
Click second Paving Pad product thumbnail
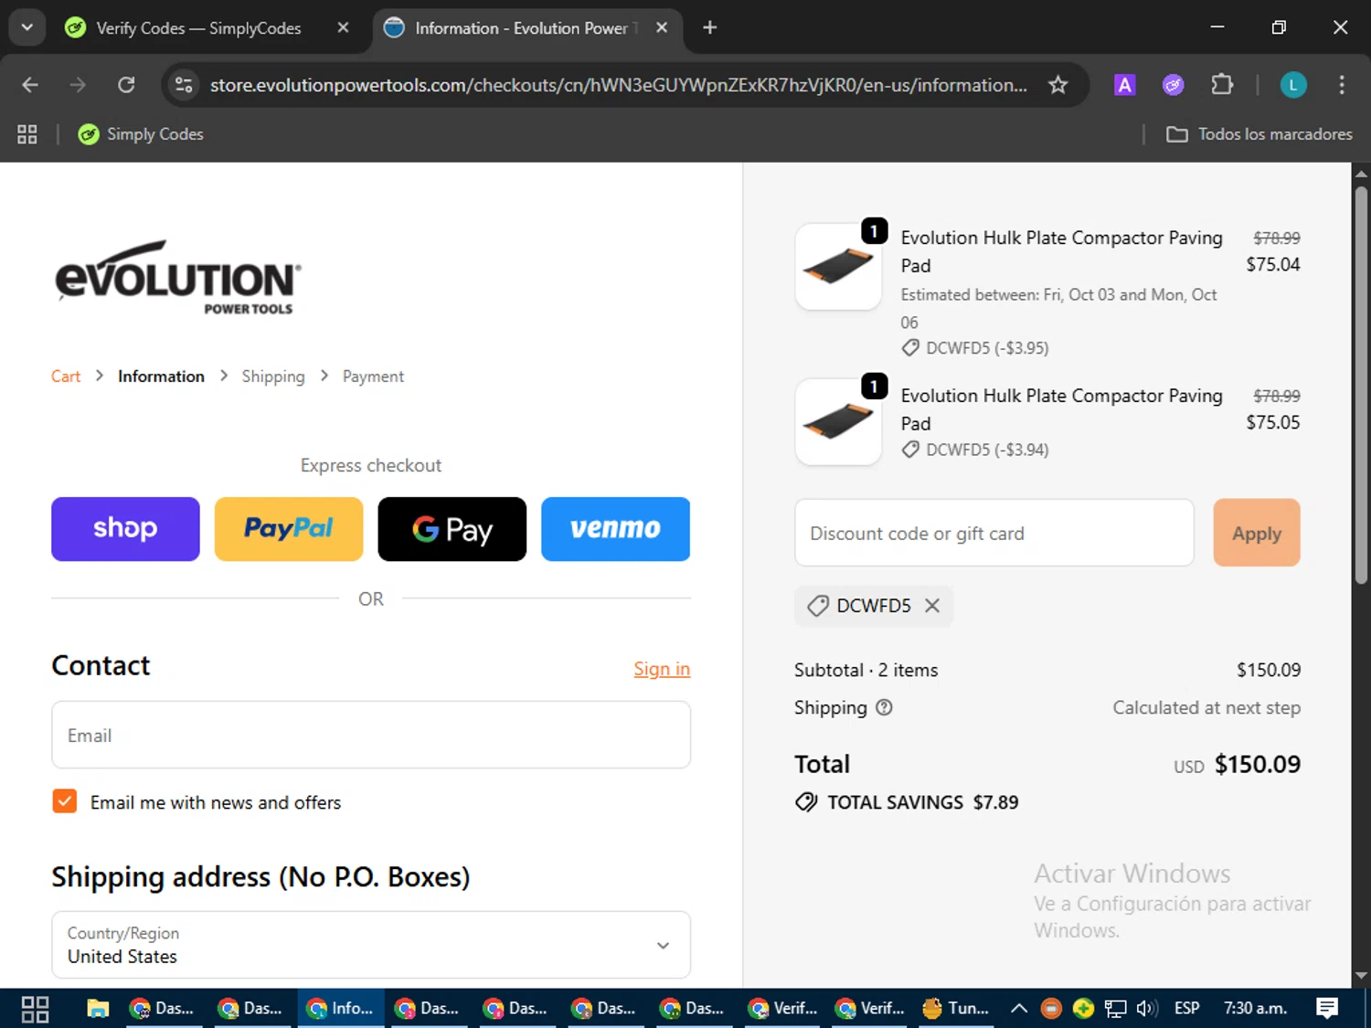click(838, 422)
